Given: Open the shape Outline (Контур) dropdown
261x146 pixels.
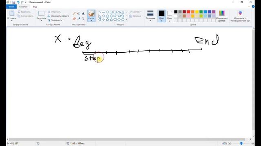Looking at the screenshot, I should point(135,12).
